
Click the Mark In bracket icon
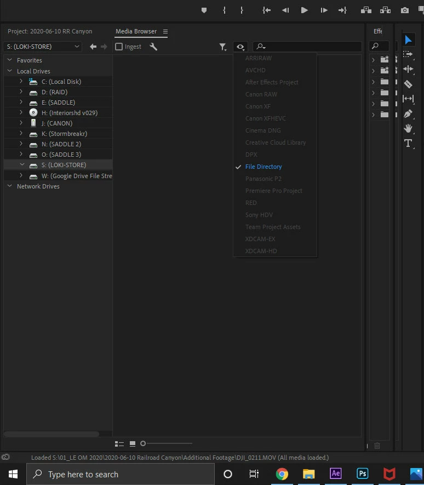pos(224,10)
